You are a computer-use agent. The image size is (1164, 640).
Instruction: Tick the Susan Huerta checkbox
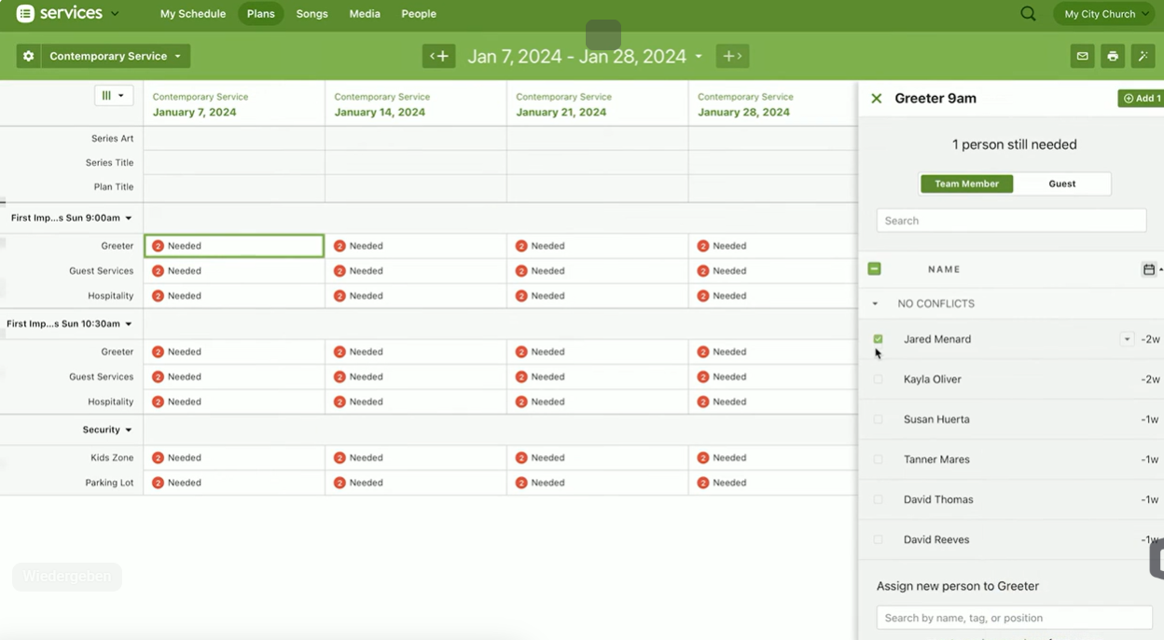pyautogui.click(x=878, y=419)
